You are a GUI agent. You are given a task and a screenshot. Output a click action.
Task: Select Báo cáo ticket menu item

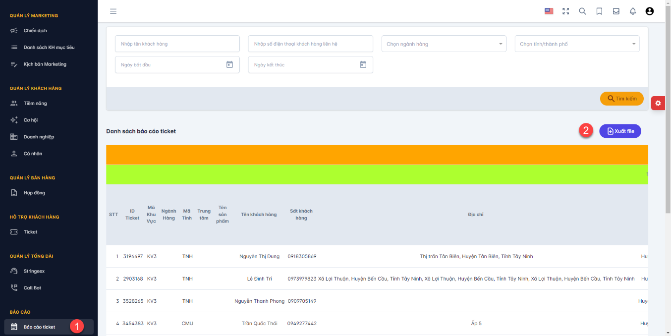point(49,327)
